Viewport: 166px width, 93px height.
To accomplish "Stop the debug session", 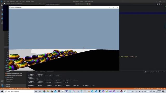I will coord(89,4).
